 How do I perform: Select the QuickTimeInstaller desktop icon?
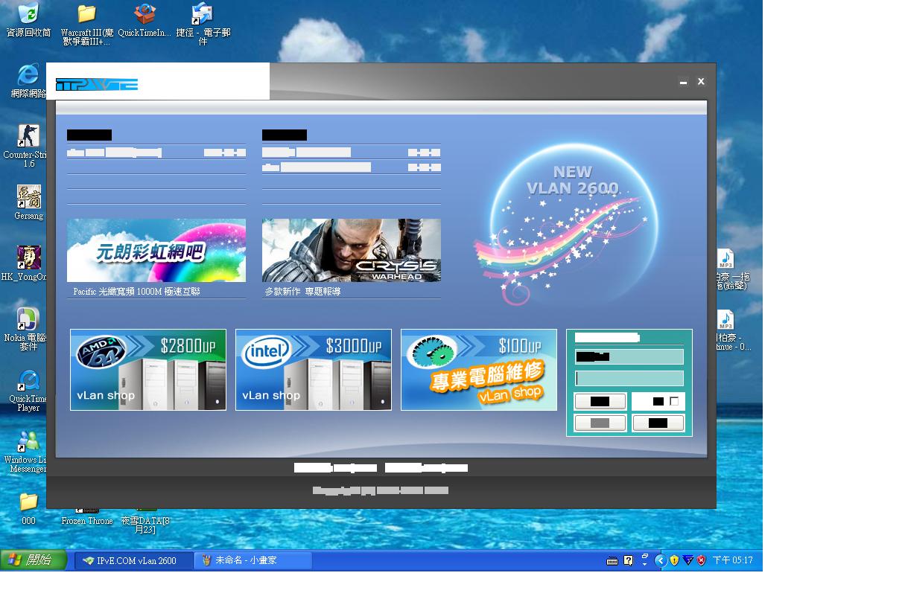(x=145, y=14)
